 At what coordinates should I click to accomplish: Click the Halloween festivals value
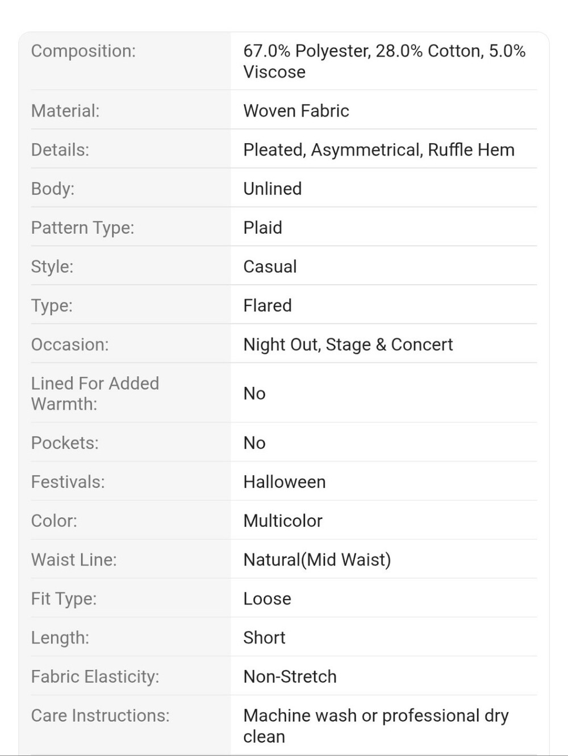(x=285, y=482)
